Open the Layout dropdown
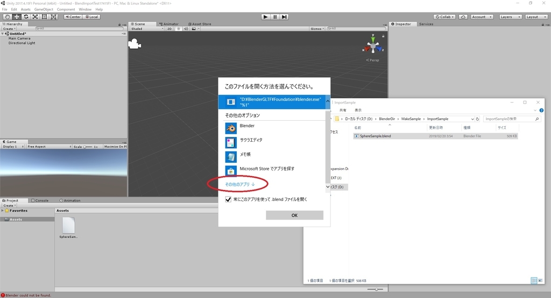Image resolution: width=551 pixels, height=298 pixels. [536, 17]
